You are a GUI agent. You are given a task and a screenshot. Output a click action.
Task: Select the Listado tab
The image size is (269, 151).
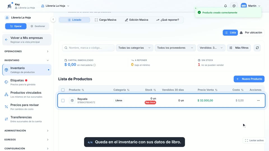click(x=75, y=20)
